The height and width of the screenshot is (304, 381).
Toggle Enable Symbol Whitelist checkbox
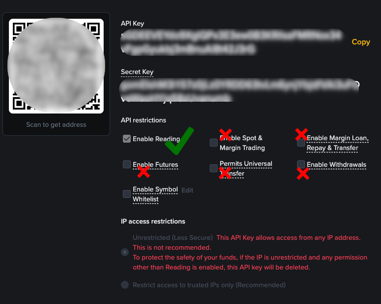pyautogui.click(x=127, y=194)
